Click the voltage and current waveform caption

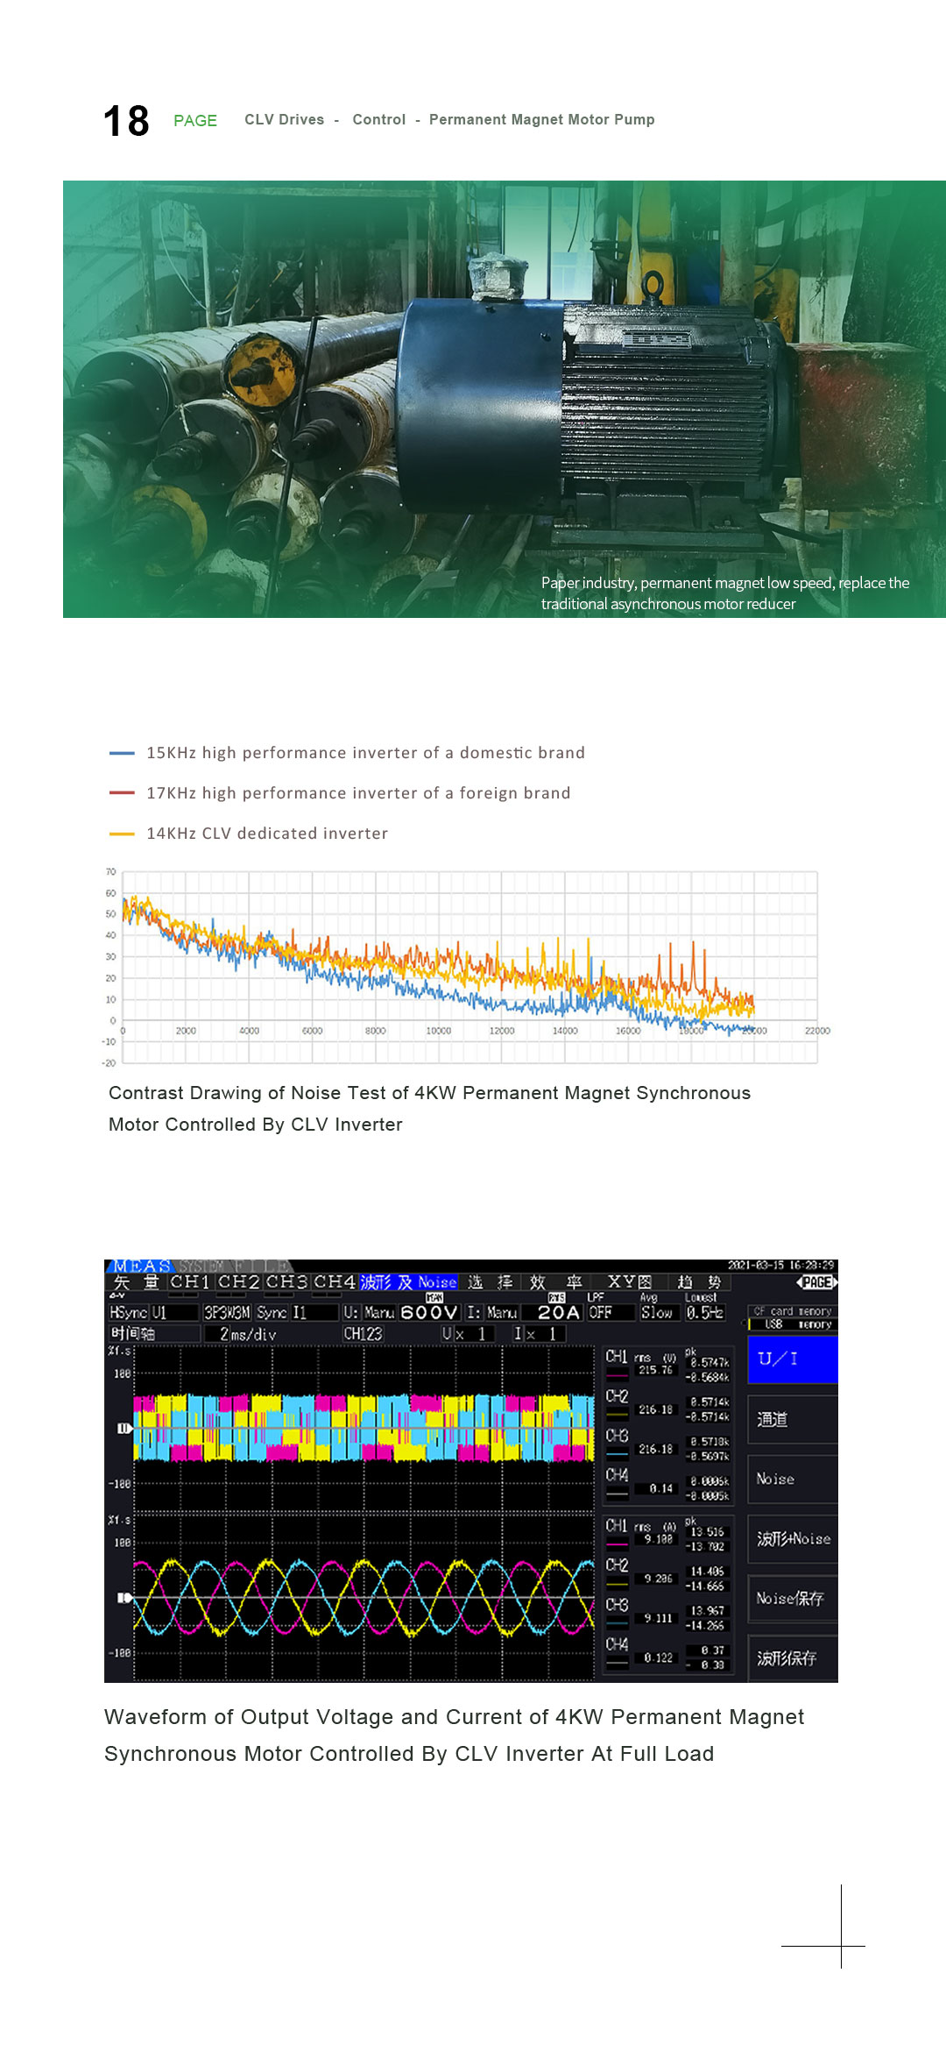(454, 1735)
